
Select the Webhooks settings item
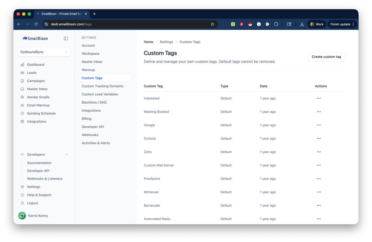(x=90, y=135)
